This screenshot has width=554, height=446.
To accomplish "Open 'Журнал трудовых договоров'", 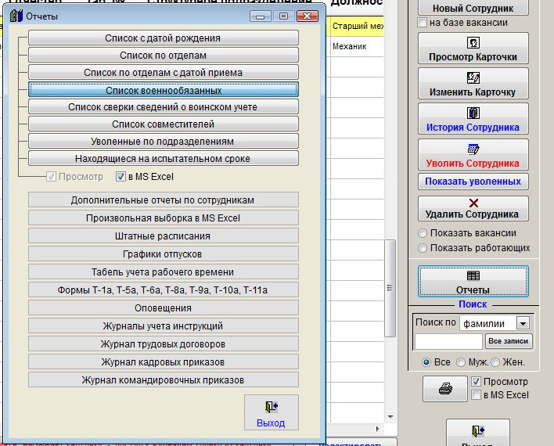I will pos(164,343).
